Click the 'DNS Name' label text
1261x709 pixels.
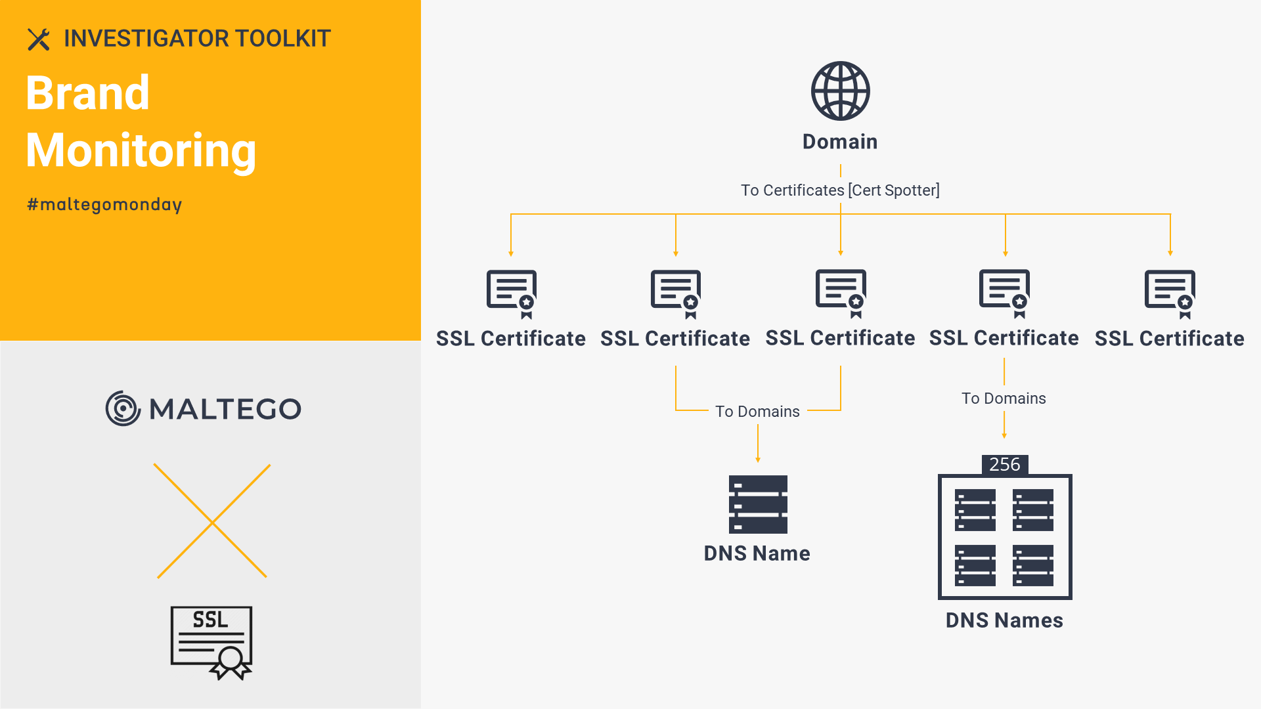pyautogui.click(x=757, y=553)
